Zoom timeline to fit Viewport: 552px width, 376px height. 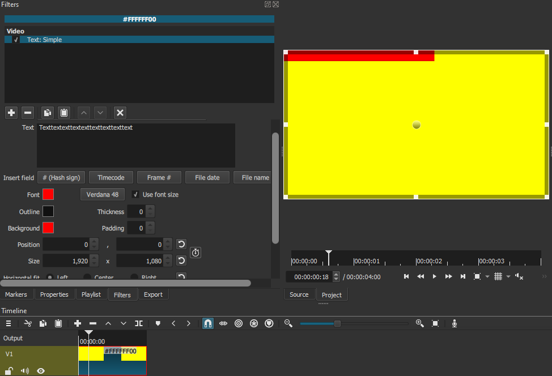tap(435, 323)
